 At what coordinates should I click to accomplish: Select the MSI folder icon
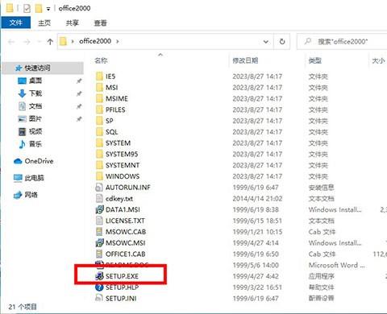pos(99,88)
